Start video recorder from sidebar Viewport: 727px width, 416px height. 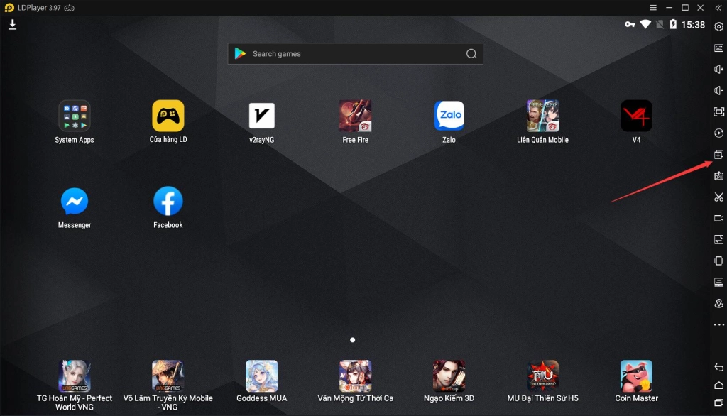click(x=718, y=219)
